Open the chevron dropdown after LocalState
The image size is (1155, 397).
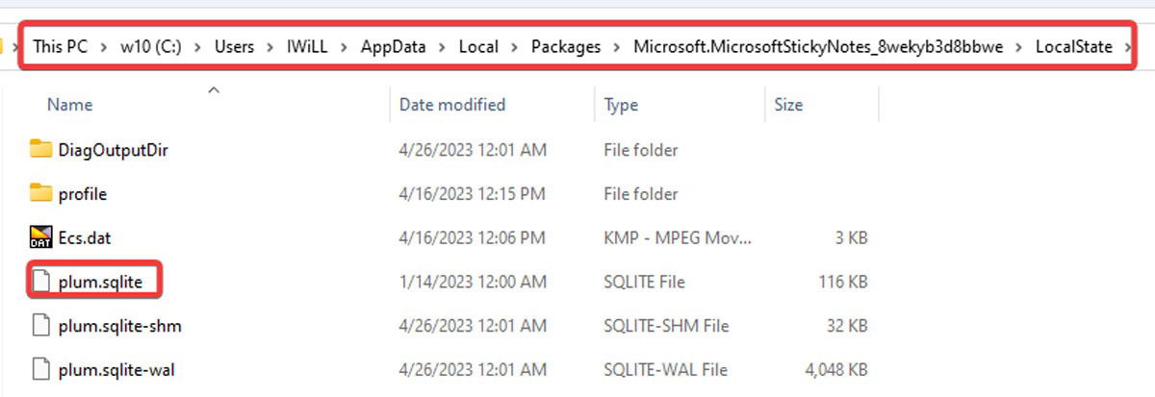pyautogui.click(x=1127, y=47)
